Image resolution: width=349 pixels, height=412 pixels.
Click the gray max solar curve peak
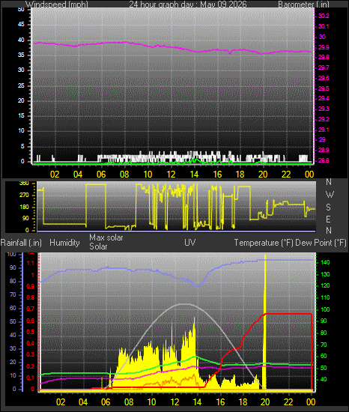tap(186, 304)
